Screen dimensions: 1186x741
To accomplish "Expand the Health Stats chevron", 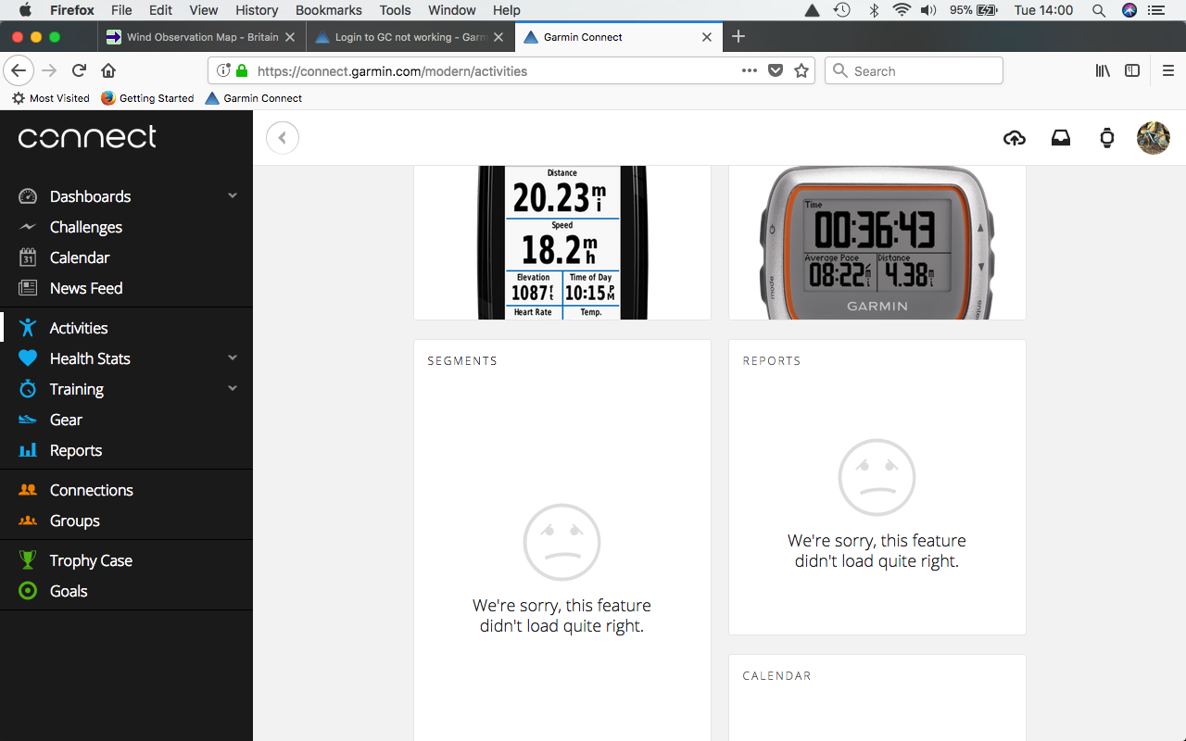I will tap(233, 358).
